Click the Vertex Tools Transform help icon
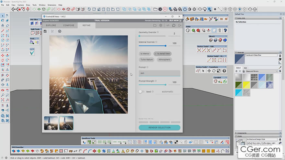The width and height of the screenshot is (285, 160). pyautogui.click(x=224, y=71)
